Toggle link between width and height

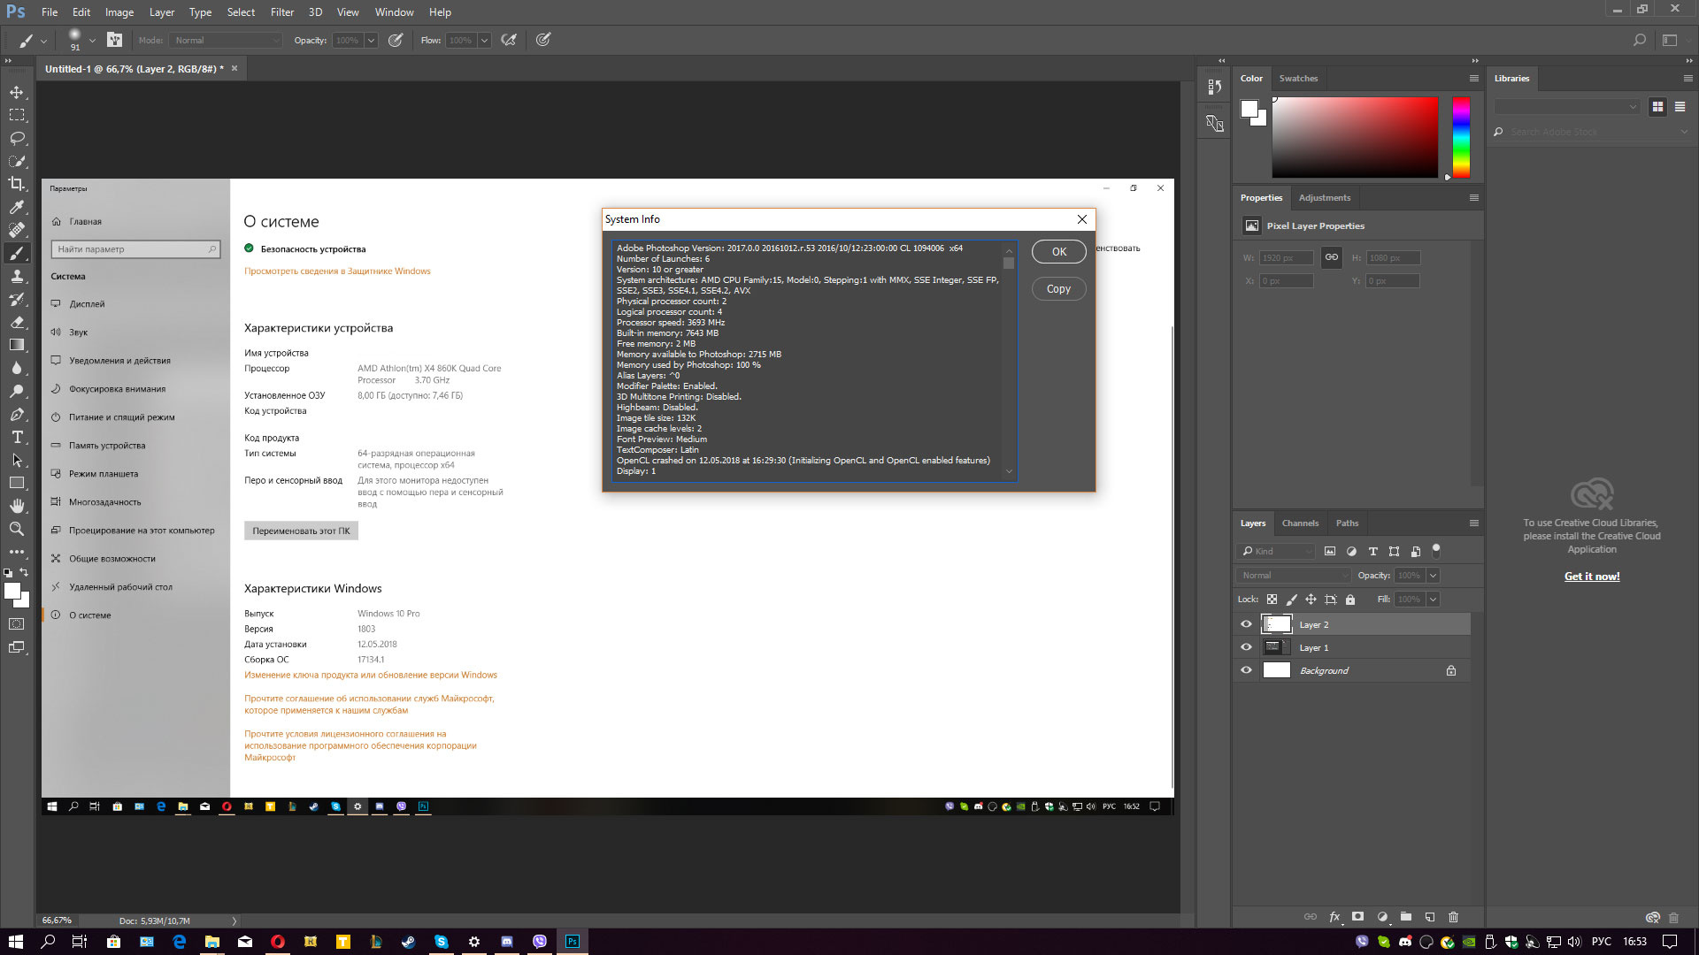(1331, 257)
